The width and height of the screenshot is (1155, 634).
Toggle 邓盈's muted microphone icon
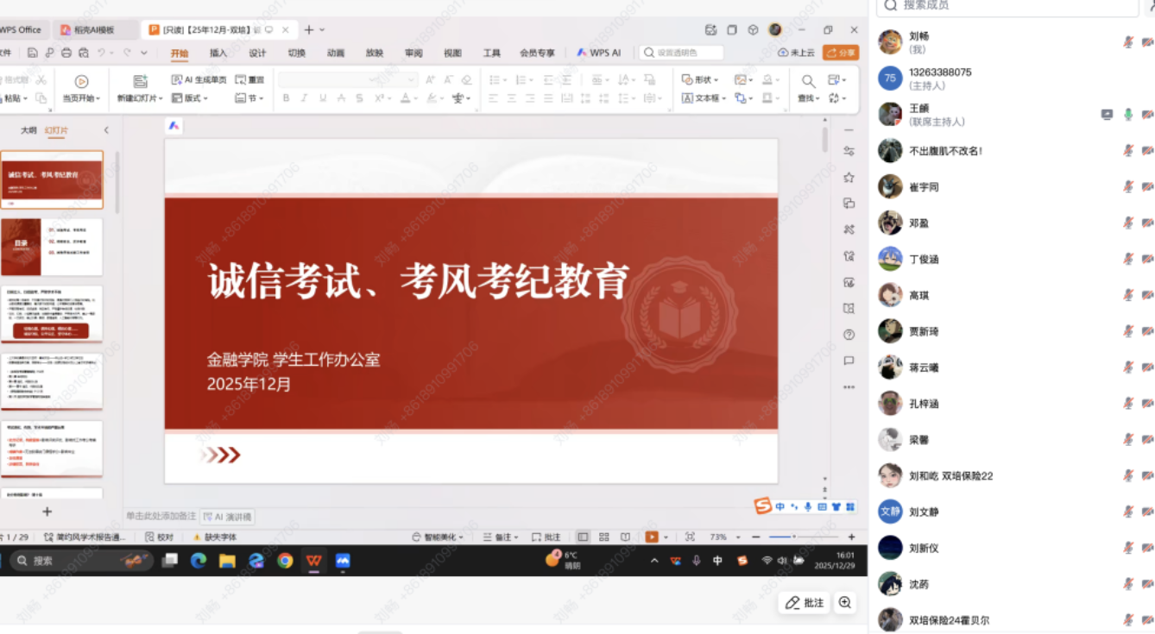click(1127, 223)
